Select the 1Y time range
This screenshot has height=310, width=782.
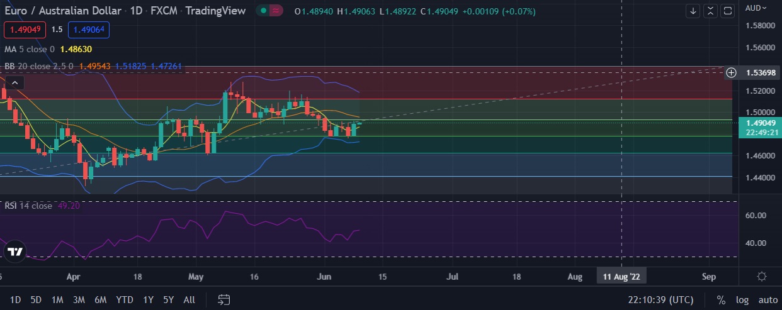coord(149,300)
